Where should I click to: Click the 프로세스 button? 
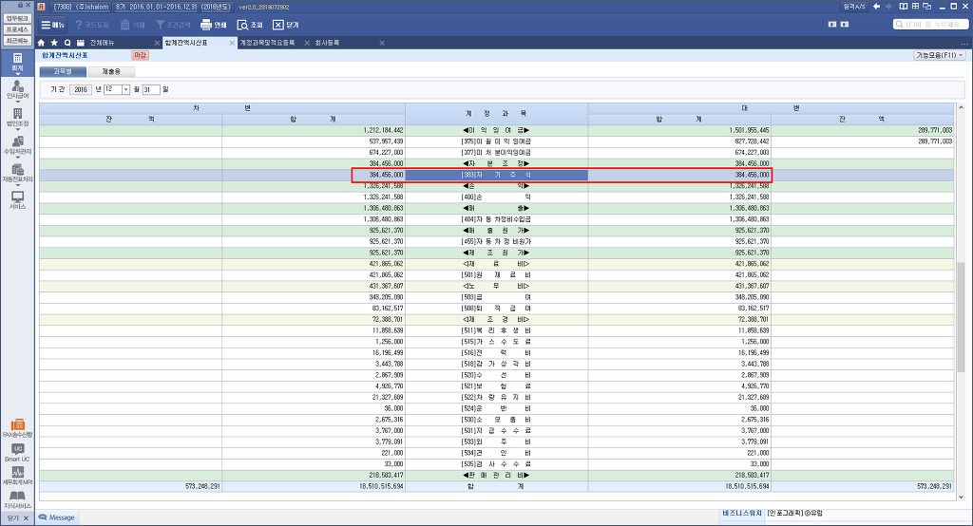tap(17, 29)
